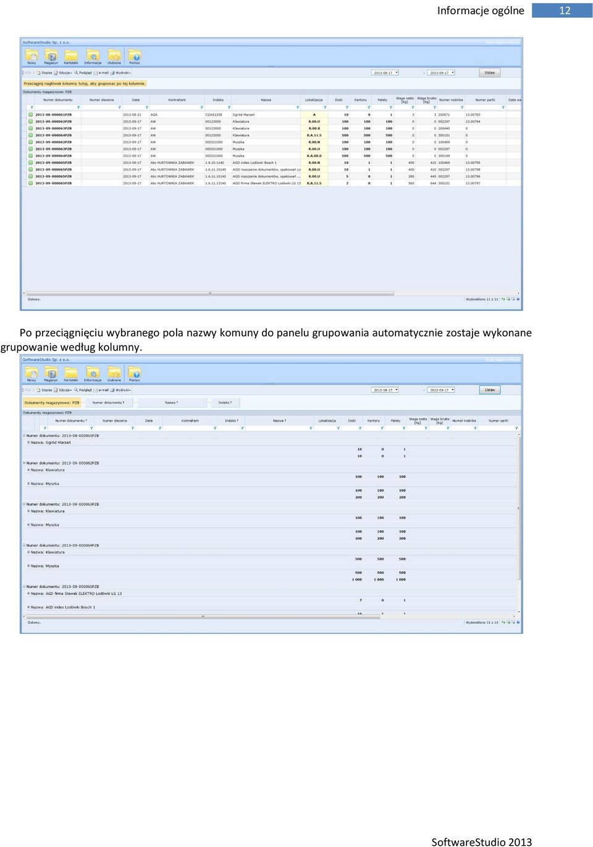Open Magazyn icon in upper screenshot toolbar
593x847 pixels.
[x=51, y=56]
